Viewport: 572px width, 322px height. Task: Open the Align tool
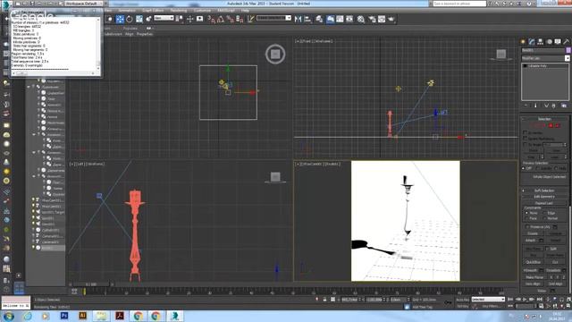307,19
